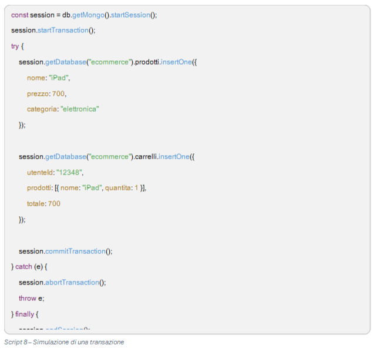Select startTransaction on the second line

pyautogui.click(x=63, y=31)
